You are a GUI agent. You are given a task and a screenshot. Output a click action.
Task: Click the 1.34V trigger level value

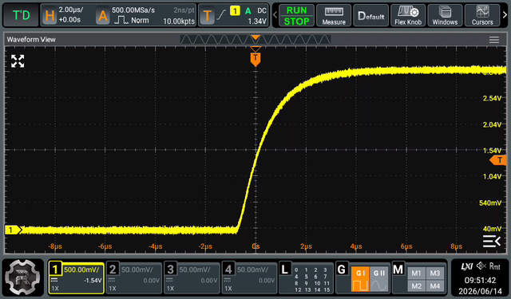coord(257,22)
